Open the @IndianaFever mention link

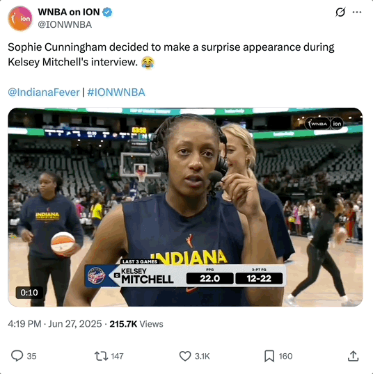click(44, 92)
